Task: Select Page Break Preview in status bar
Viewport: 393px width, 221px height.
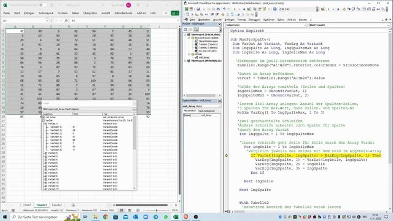Action: 138,210
